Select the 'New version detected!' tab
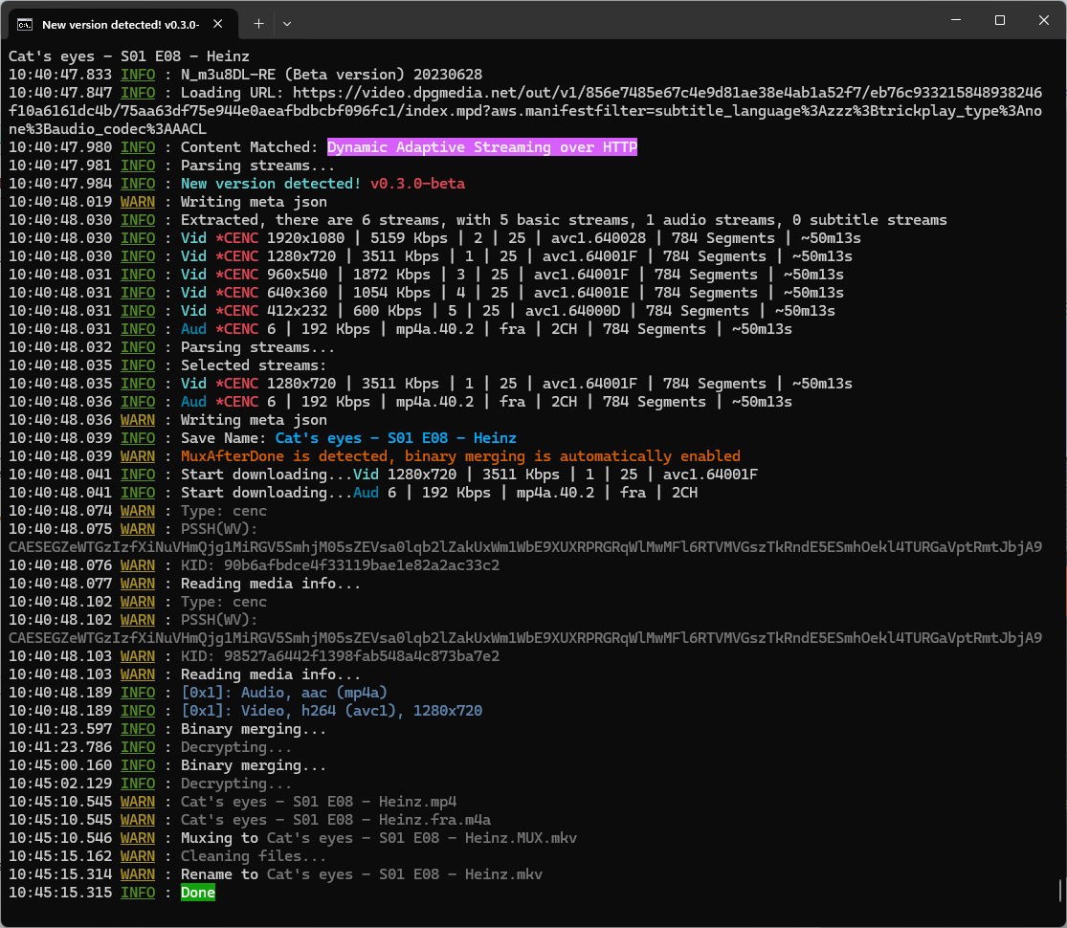This screenshot has width=1067, height=928. pos(120,23)
